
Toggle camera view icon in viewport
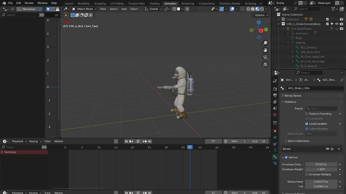[x=265, y=57]
